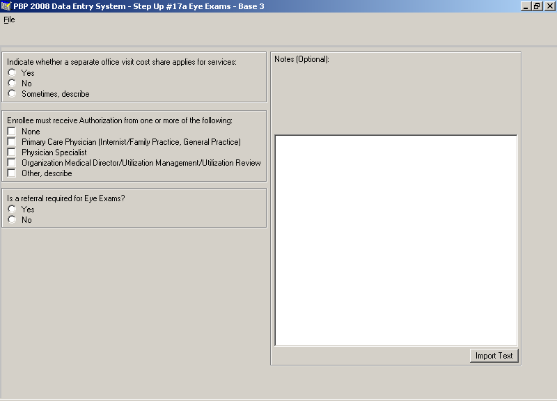Click the PBP application icon in the title bar
Screen dimensions: 557x401
[6, 6]
